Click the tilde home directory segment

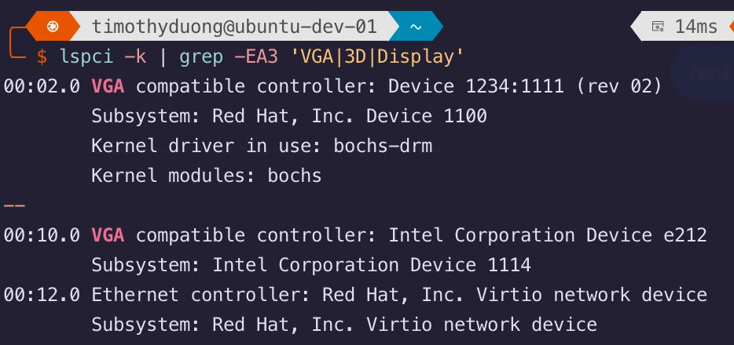tap(415, 27)
